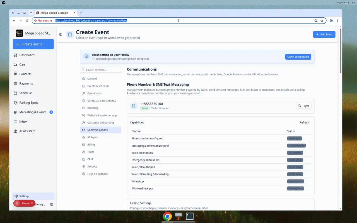357x223 pixels.
Task: Click the AI Agent robot icon
Action: pyautogui.click(x=84, y=137)
